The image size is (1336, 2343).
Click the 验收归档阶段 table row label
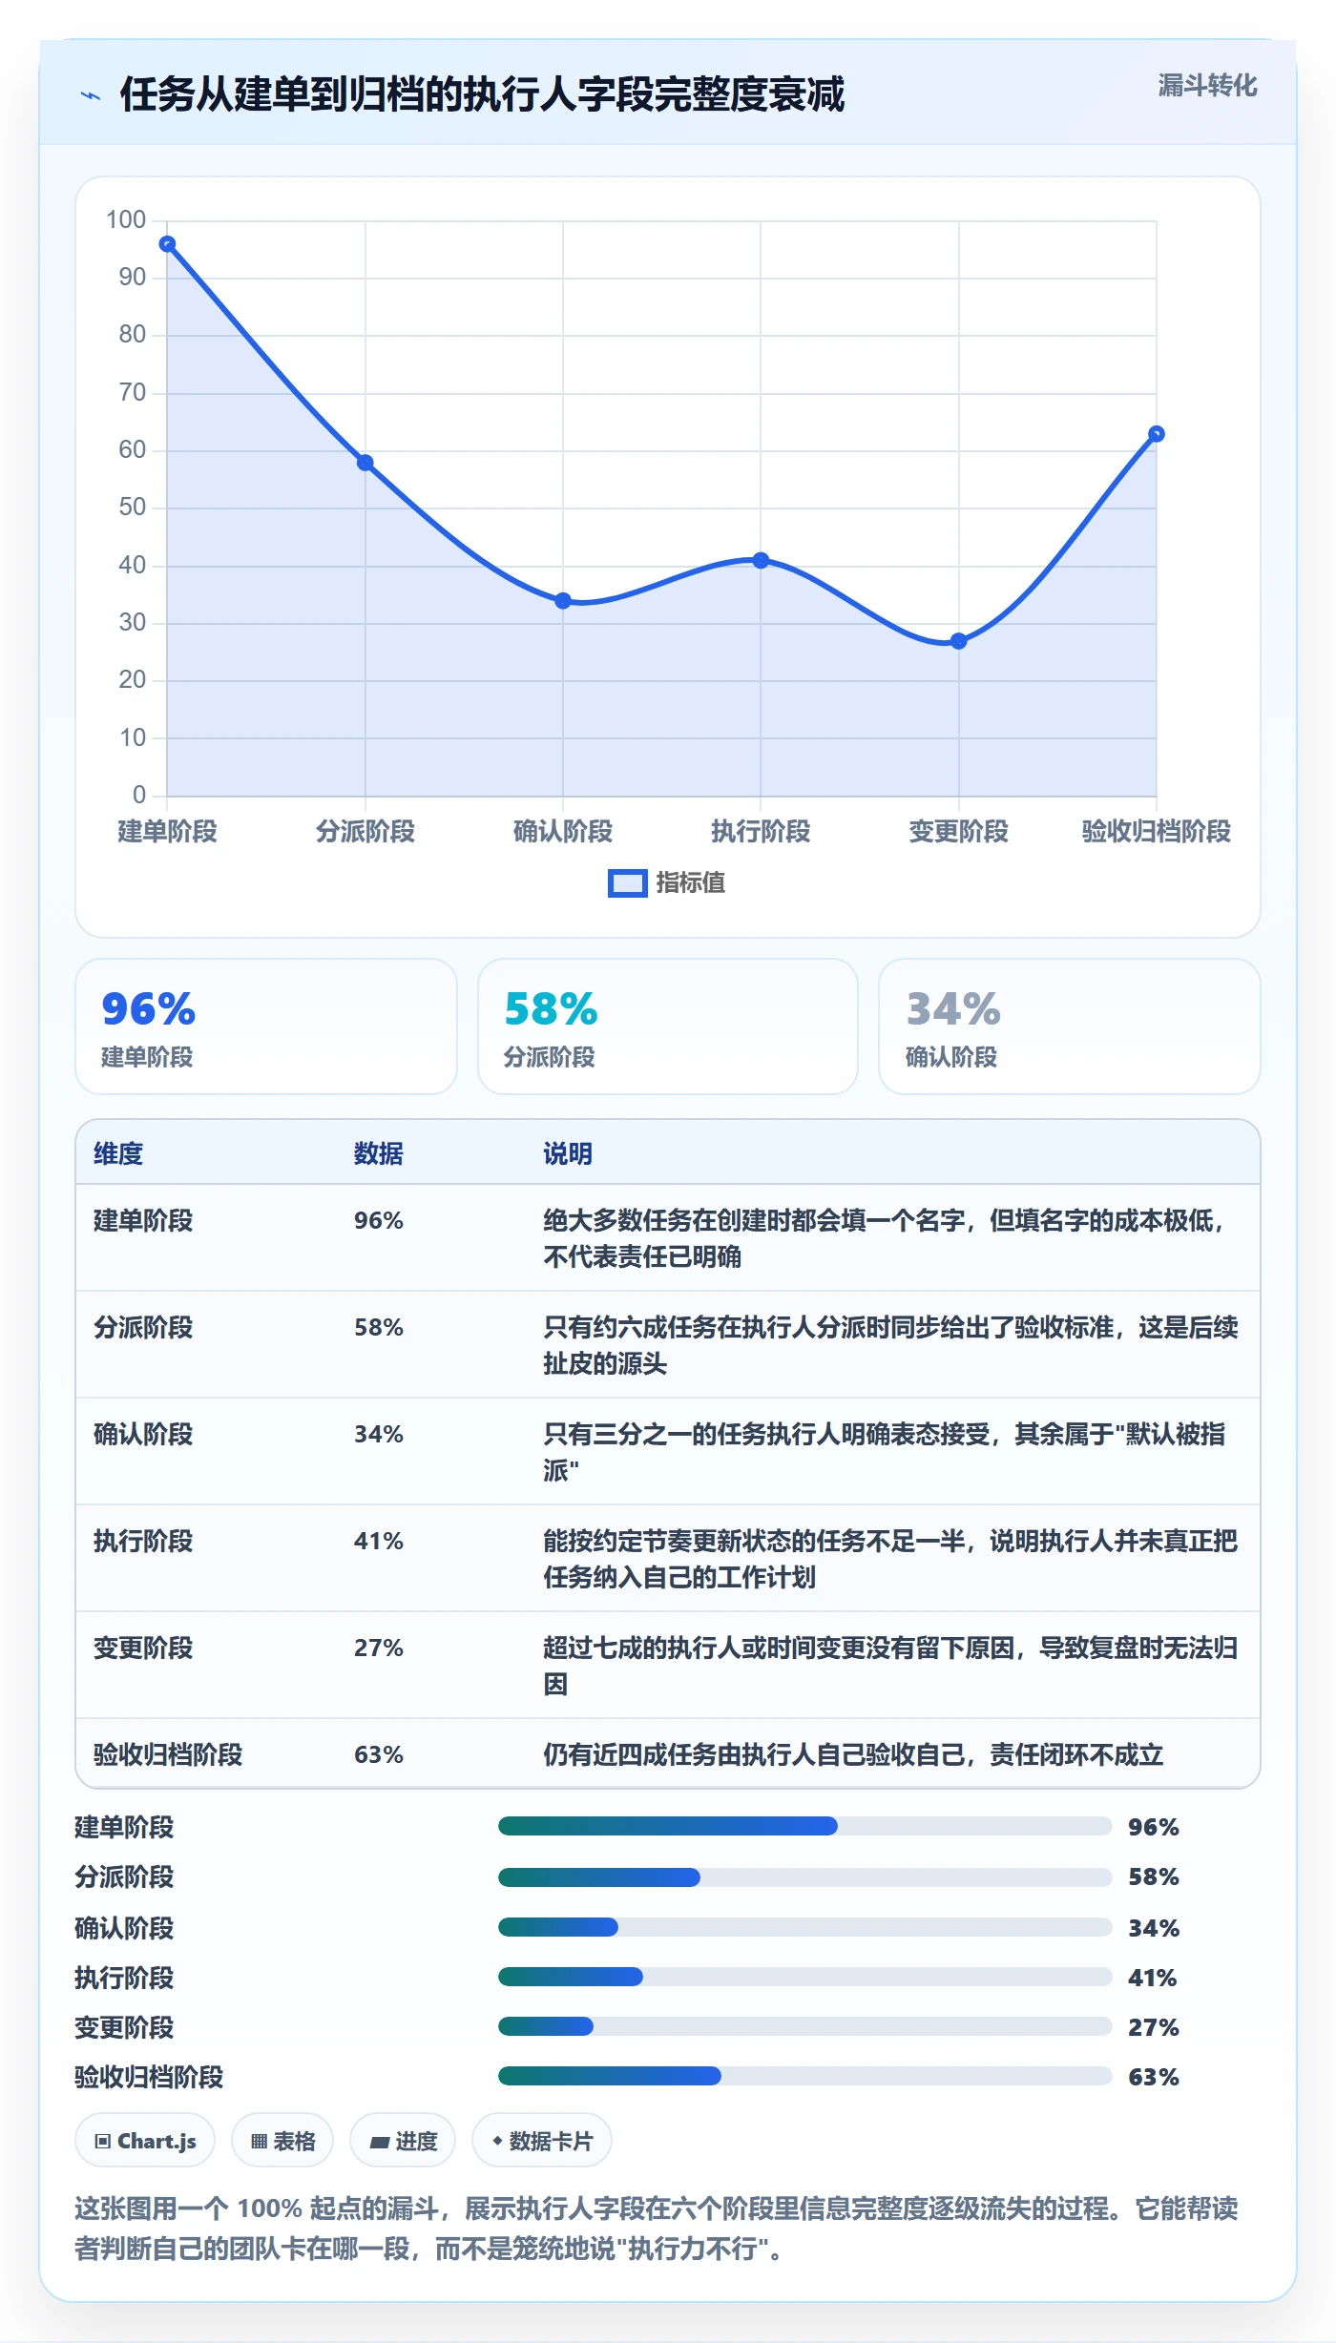[x=168, y=1754]
